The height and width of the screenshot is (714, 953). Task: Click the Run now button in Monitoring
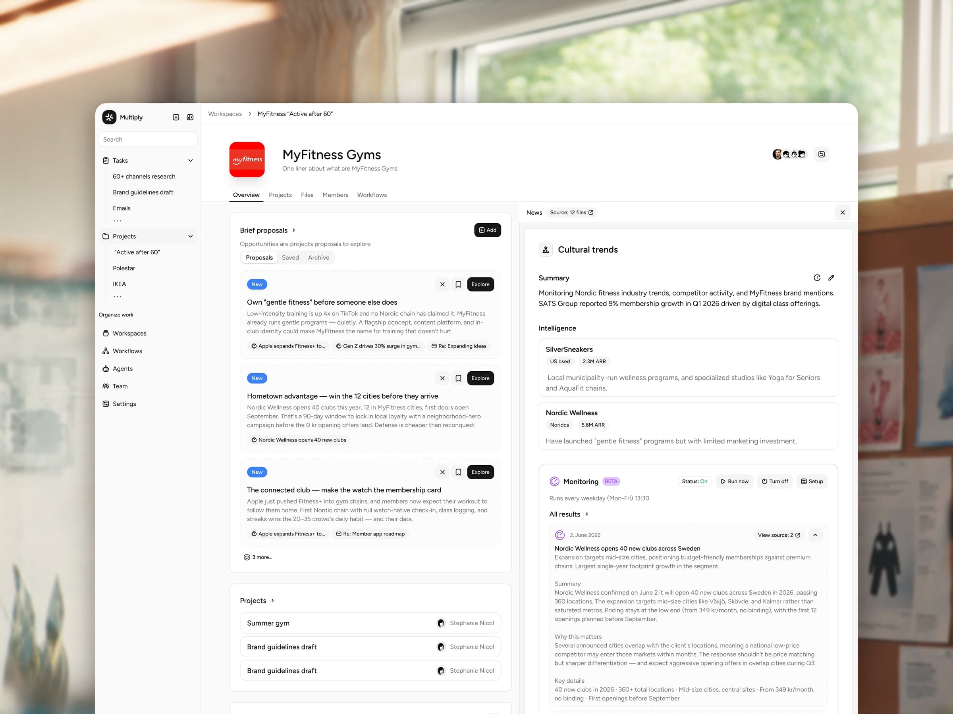735,482
